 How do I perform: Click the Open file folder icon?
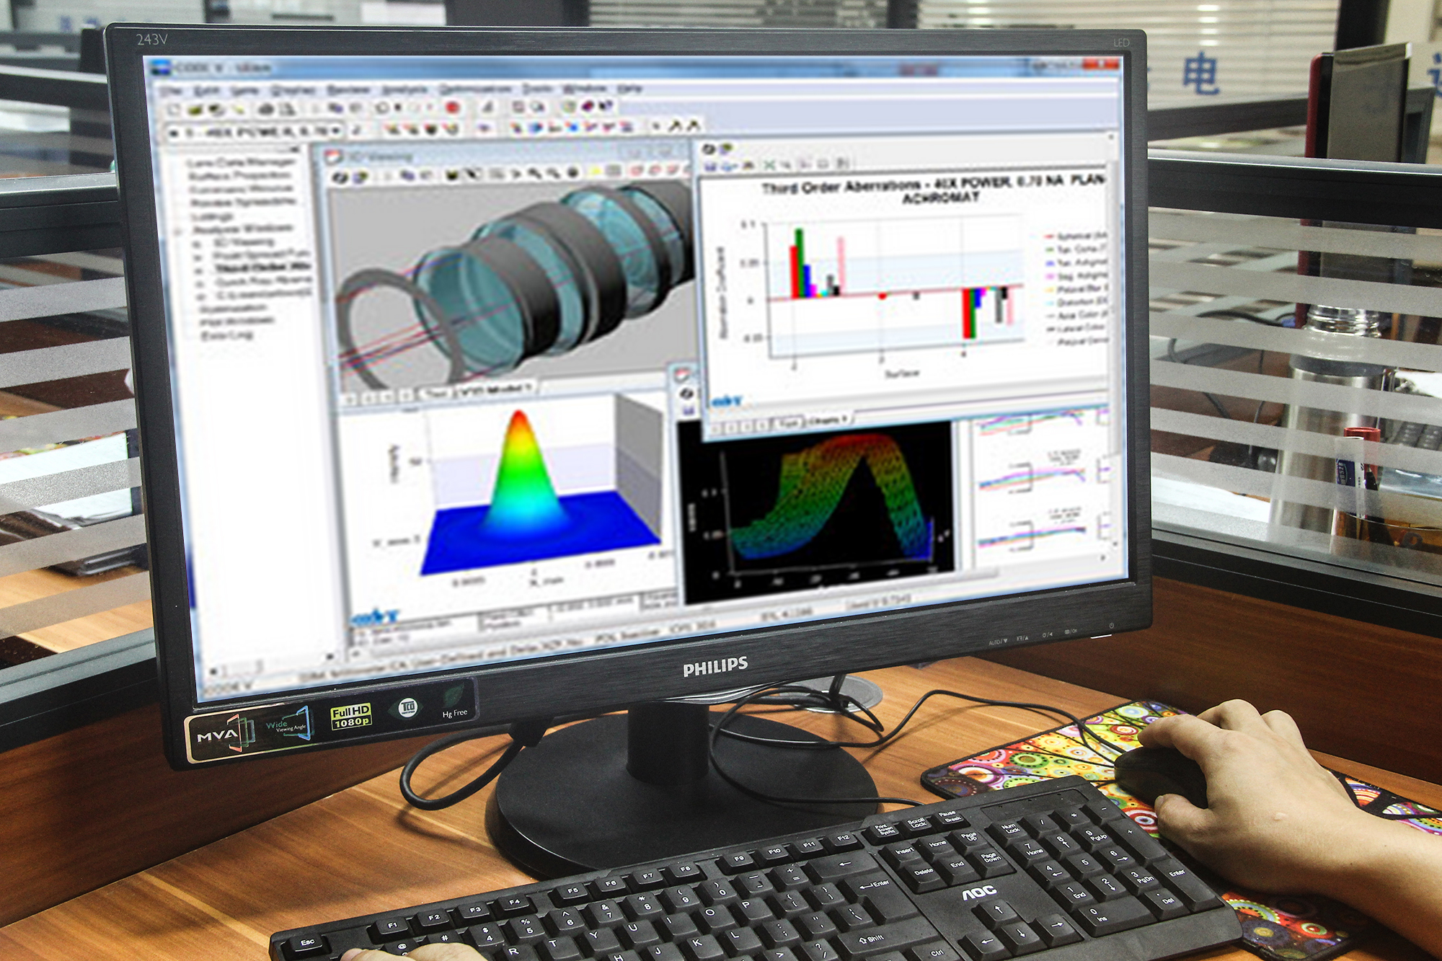click(x=195, y=110)
